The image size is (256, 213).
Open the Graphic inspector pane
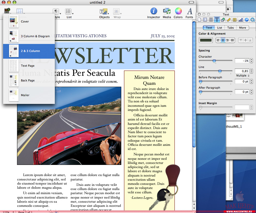(223, 20)
